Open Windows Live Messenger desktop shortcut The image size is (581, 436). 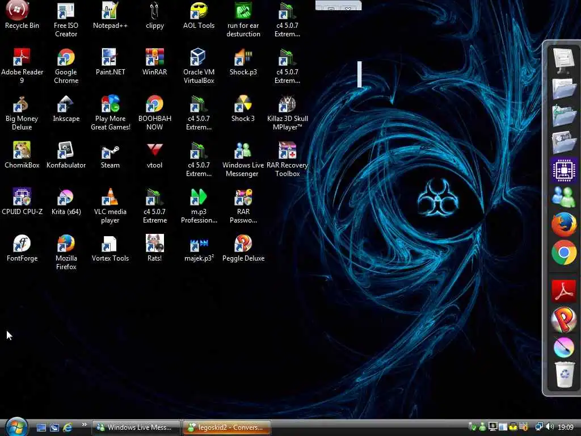click(x=243, y=159)
